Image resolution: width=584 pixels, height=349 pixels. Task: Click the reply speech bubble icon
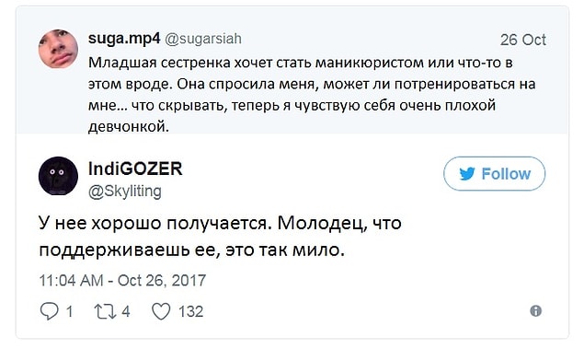click(49, 311)
